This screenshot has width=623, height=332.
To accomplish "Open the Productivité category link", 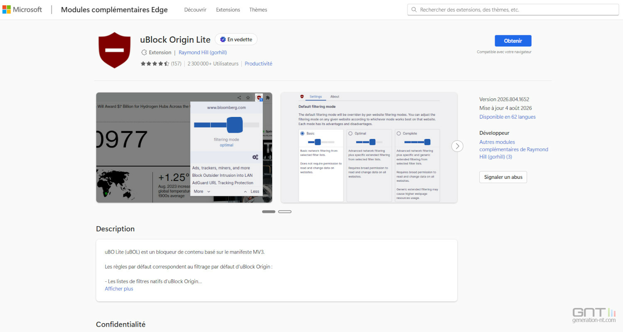I will pos(258,63).
